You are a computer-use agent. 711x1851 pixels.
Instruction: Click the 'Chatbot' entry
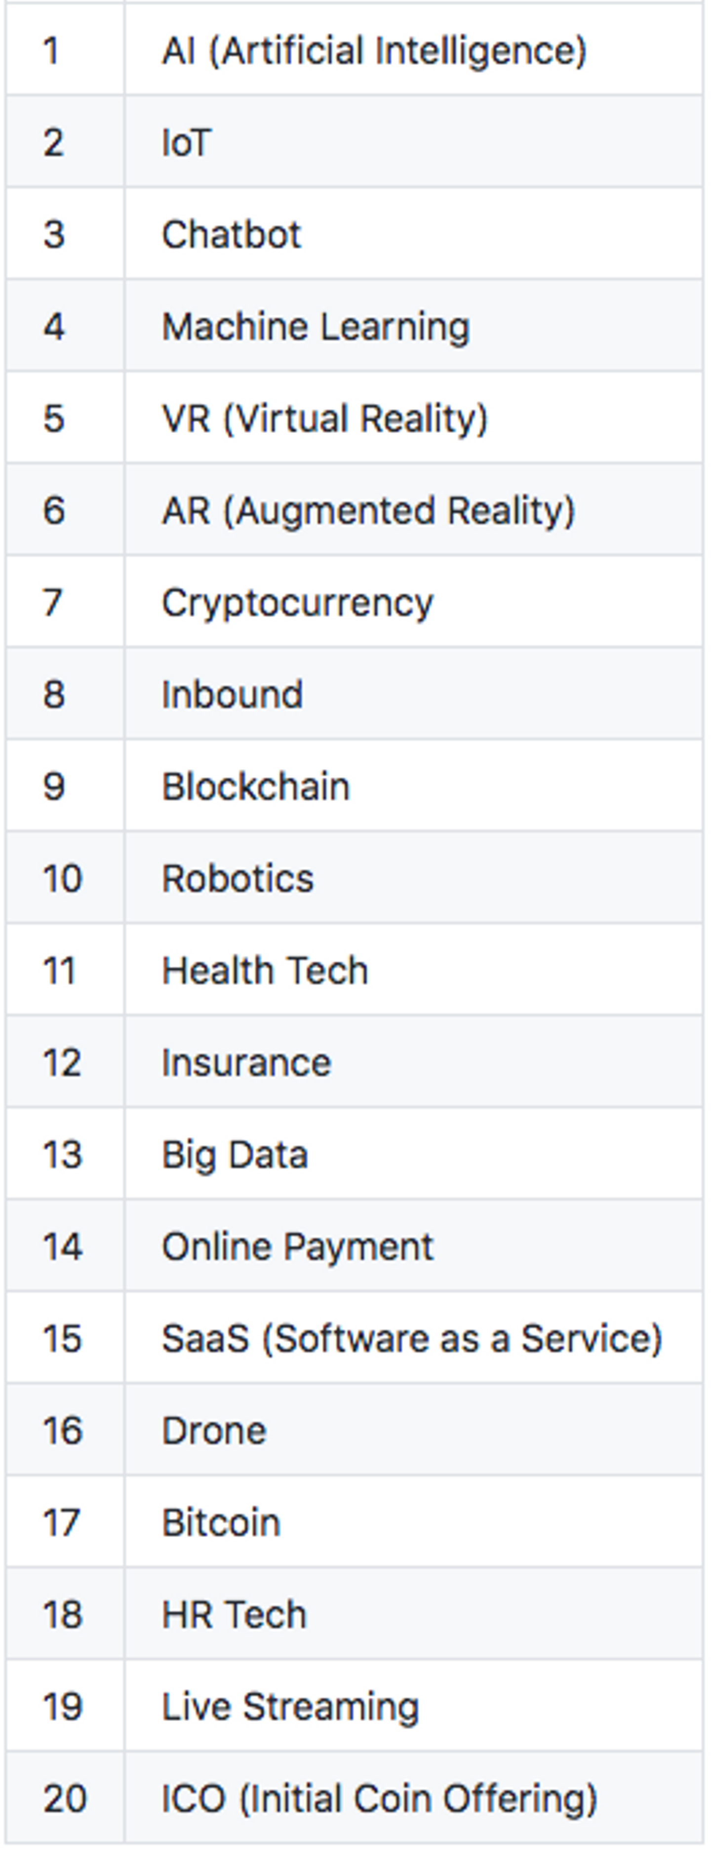[231, 235]
